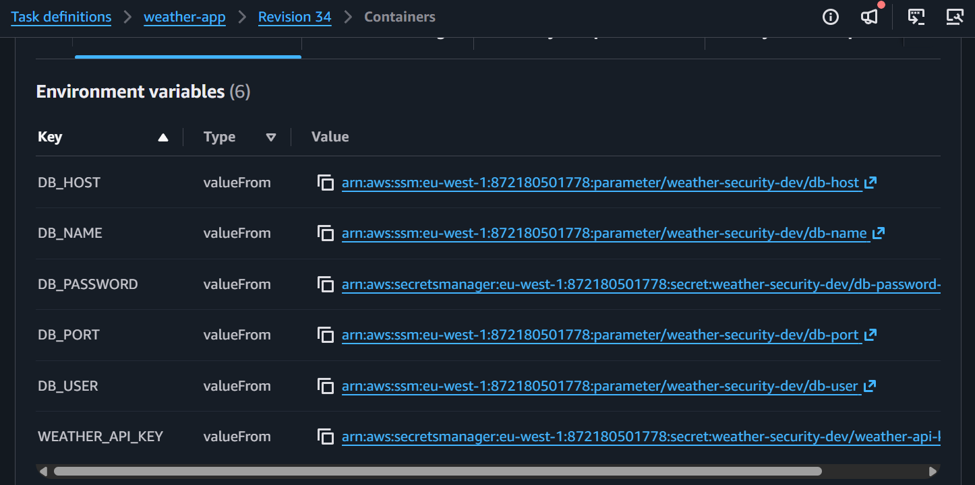The width and height of the screenshot is (975, 485).
Task: Open the db-name parameter ARN link
Action: click(605, 233)
